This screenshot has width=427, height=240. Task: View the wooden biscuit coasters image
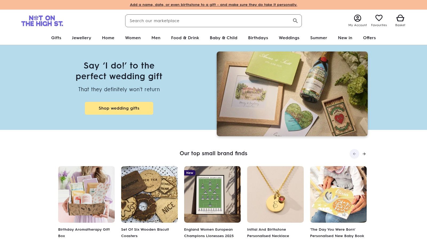(x=149, y=194)
